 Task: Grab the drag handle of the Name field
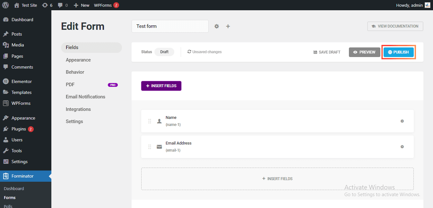(150, 121)
